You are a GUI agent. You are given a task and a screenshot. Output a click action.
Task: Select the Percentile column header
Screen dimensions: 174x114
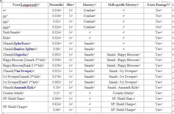(x=56, y=5)
